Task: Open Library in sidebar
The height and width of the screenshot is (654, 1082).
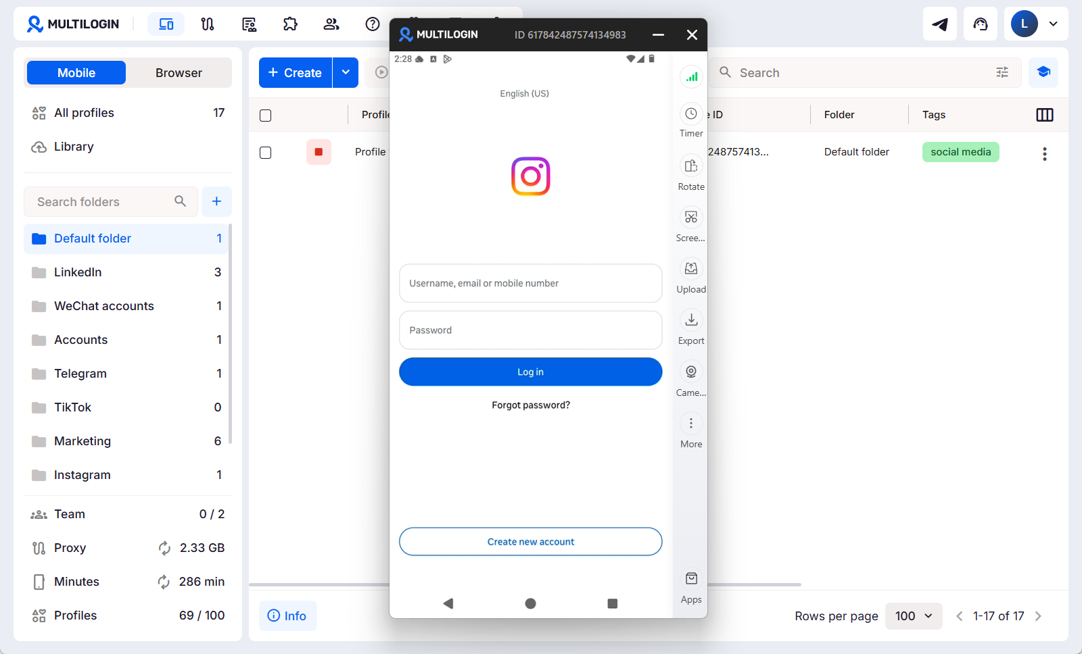Action: [x=128, y=147]
